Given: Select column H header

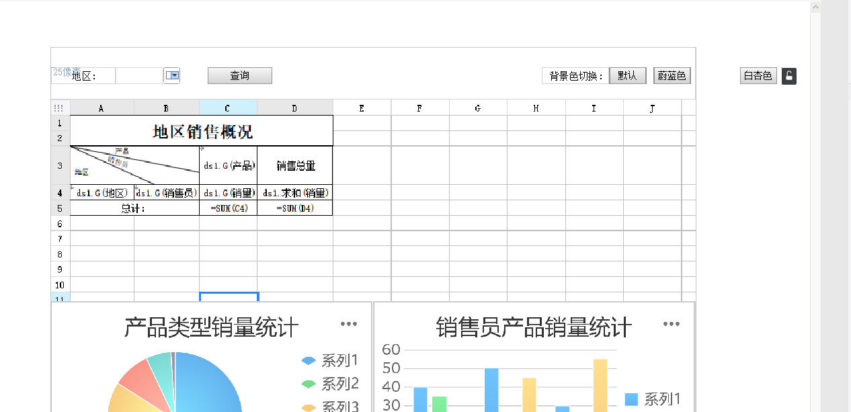Looking at the screenshot, I should 536,108.
